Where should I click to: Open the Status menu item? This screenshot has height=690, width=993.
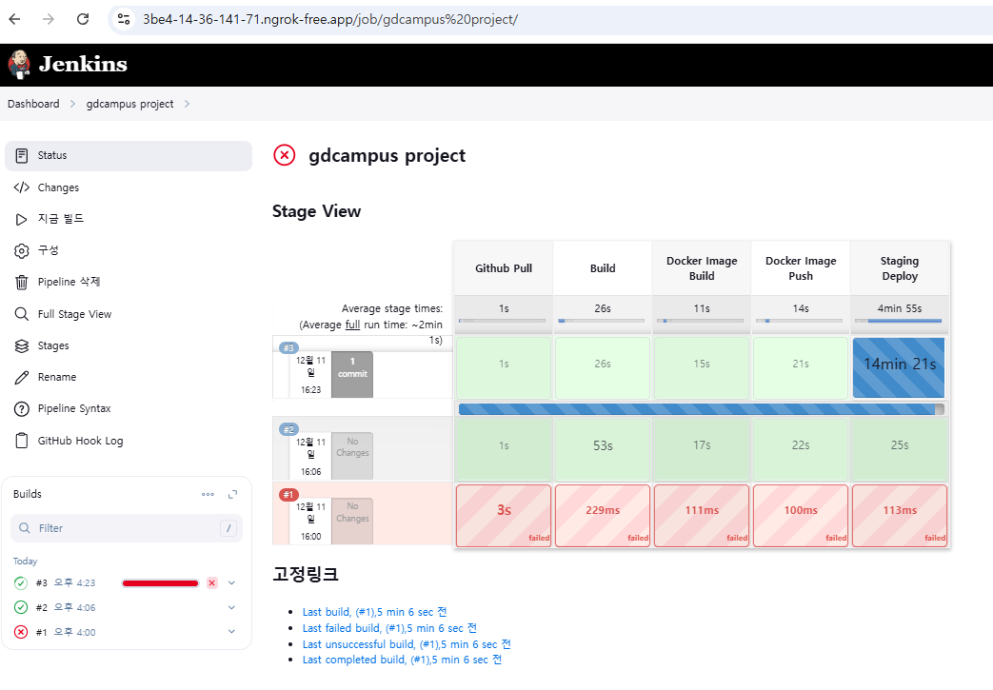[129, 156]
